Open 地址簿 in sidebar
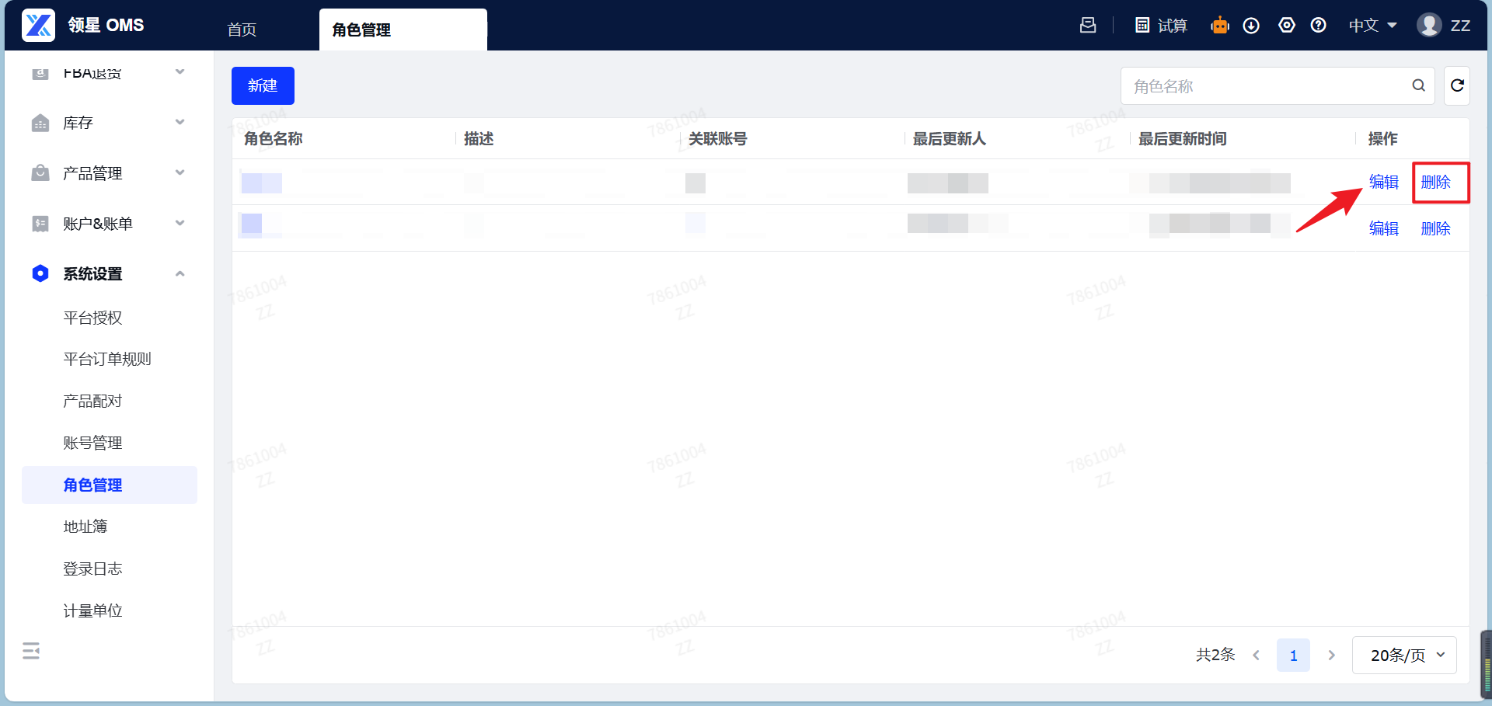This screenshot has width=1492, height=706. click(x=85, y=527)
